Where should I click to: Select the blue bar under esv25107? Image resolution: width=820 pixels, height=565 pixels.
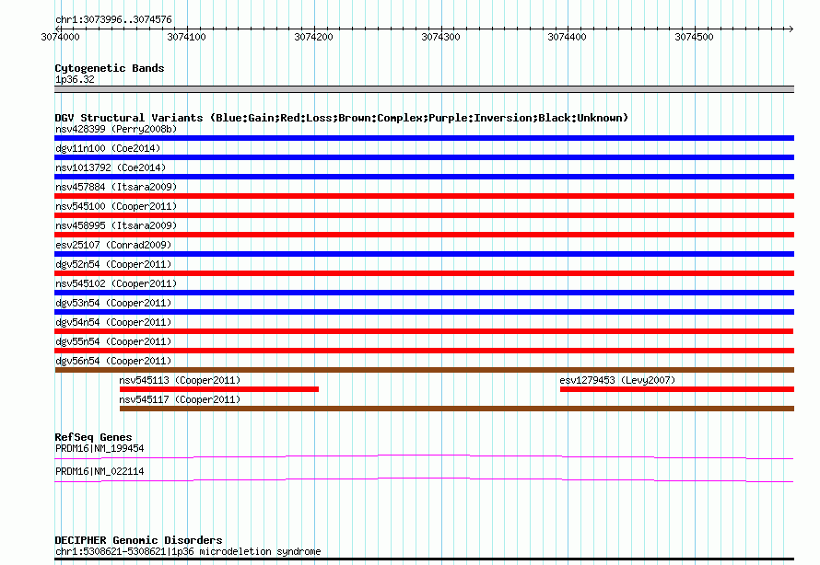coord(424,254)
